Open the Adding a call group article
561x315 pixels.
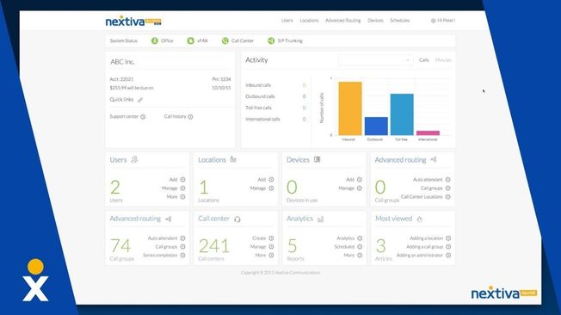[428, 247]
